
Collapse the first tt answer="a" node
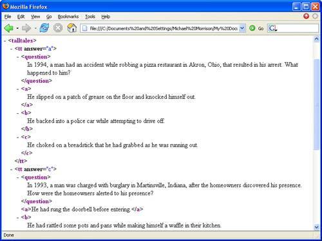(12, 49)
